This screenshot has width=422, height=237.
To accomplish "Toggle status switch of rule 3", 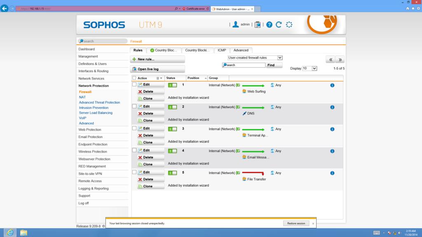I will click(x=173, y=129).
